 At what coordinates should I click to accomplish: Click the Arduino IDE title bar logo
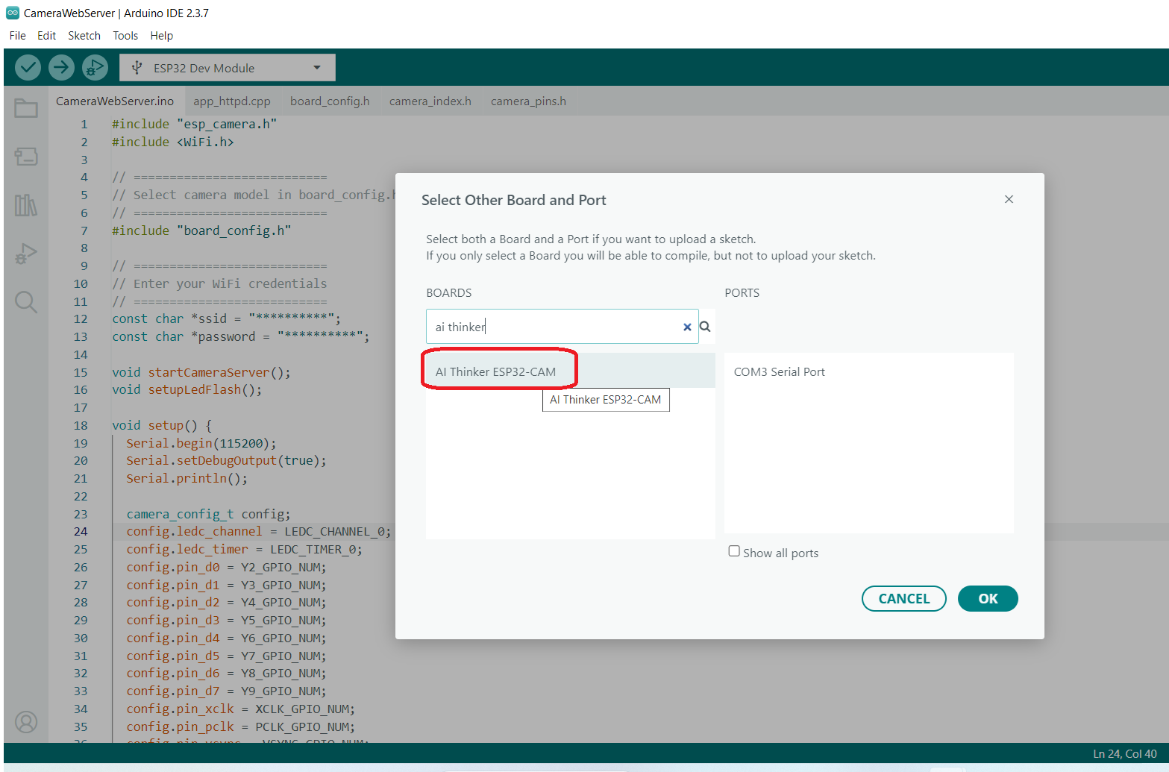[x=12, y=13]
